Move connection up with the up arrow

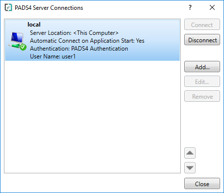(x=190, y=153)
